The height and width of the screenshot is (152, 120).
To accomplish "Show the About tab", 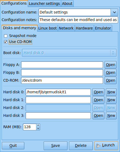I will pyautogui.click(x=67, y=4).
